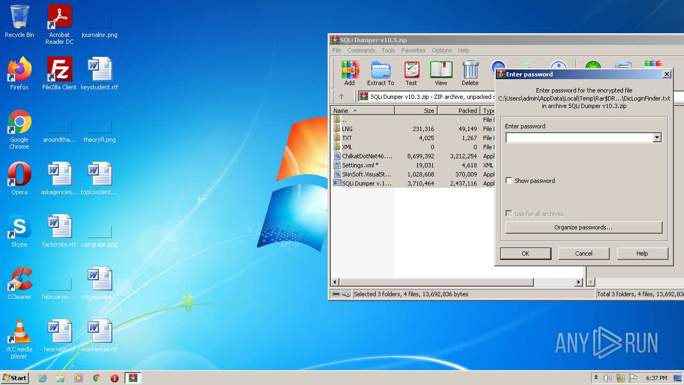Click the horizontal scrollbar left arrow
Screen dimensions: 684x385
(x=336, y=282)
